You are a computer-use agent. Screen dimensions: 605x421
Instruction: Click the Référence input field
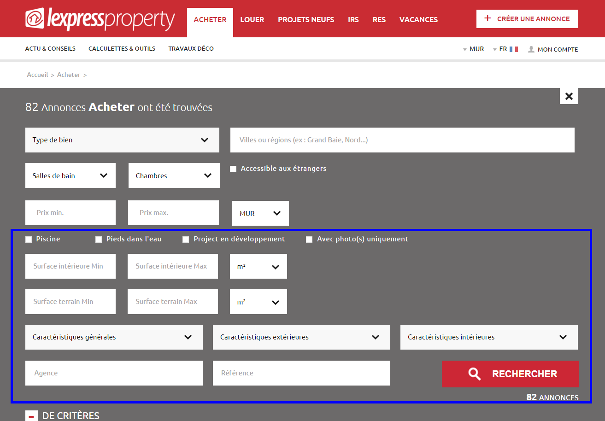point(301,373)
